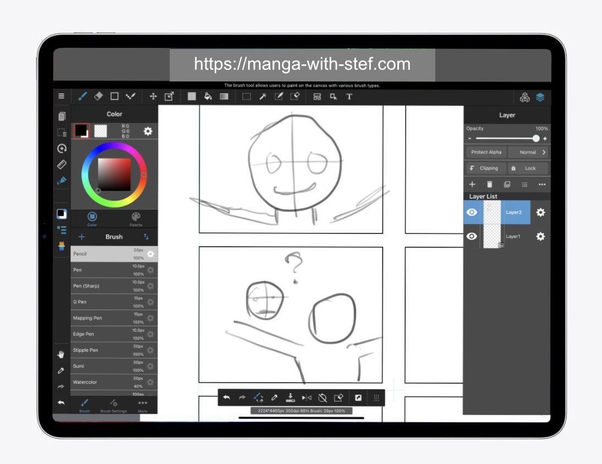Undo the last stroke via the floating bar
Viewport: 602px width, 464px height.
[x=227, y=397]
